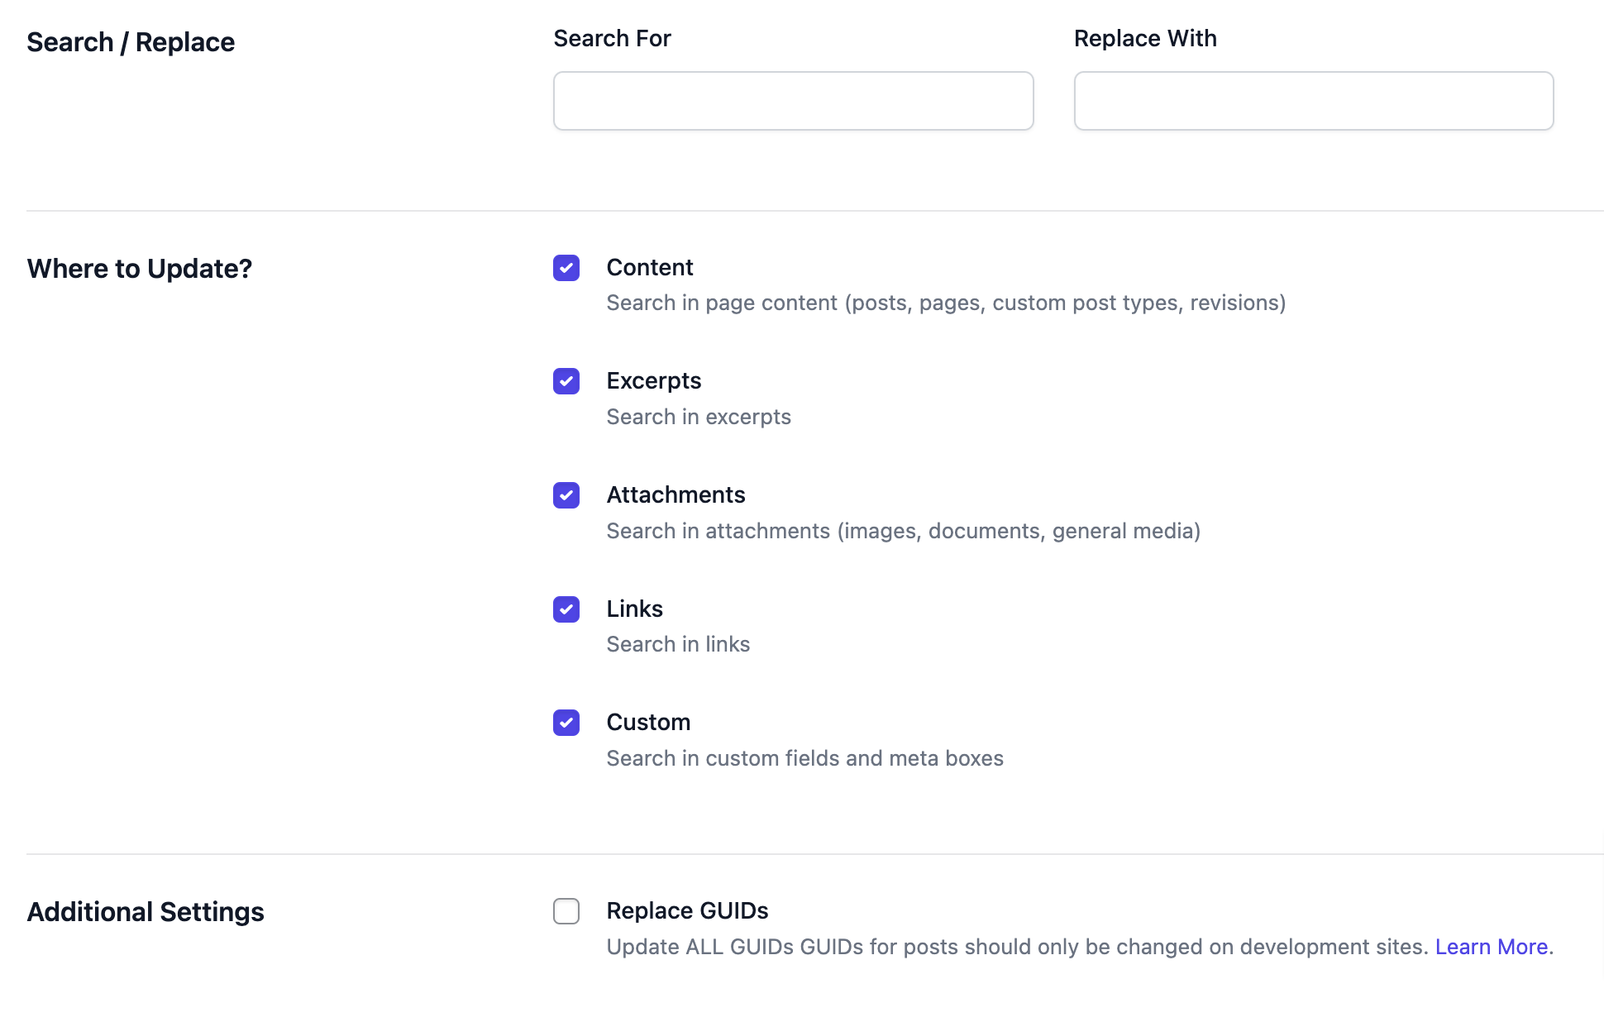Click the Search / Replace heading
Image resolution: width=1604 pixels, height=1022 pixels.
131,41
